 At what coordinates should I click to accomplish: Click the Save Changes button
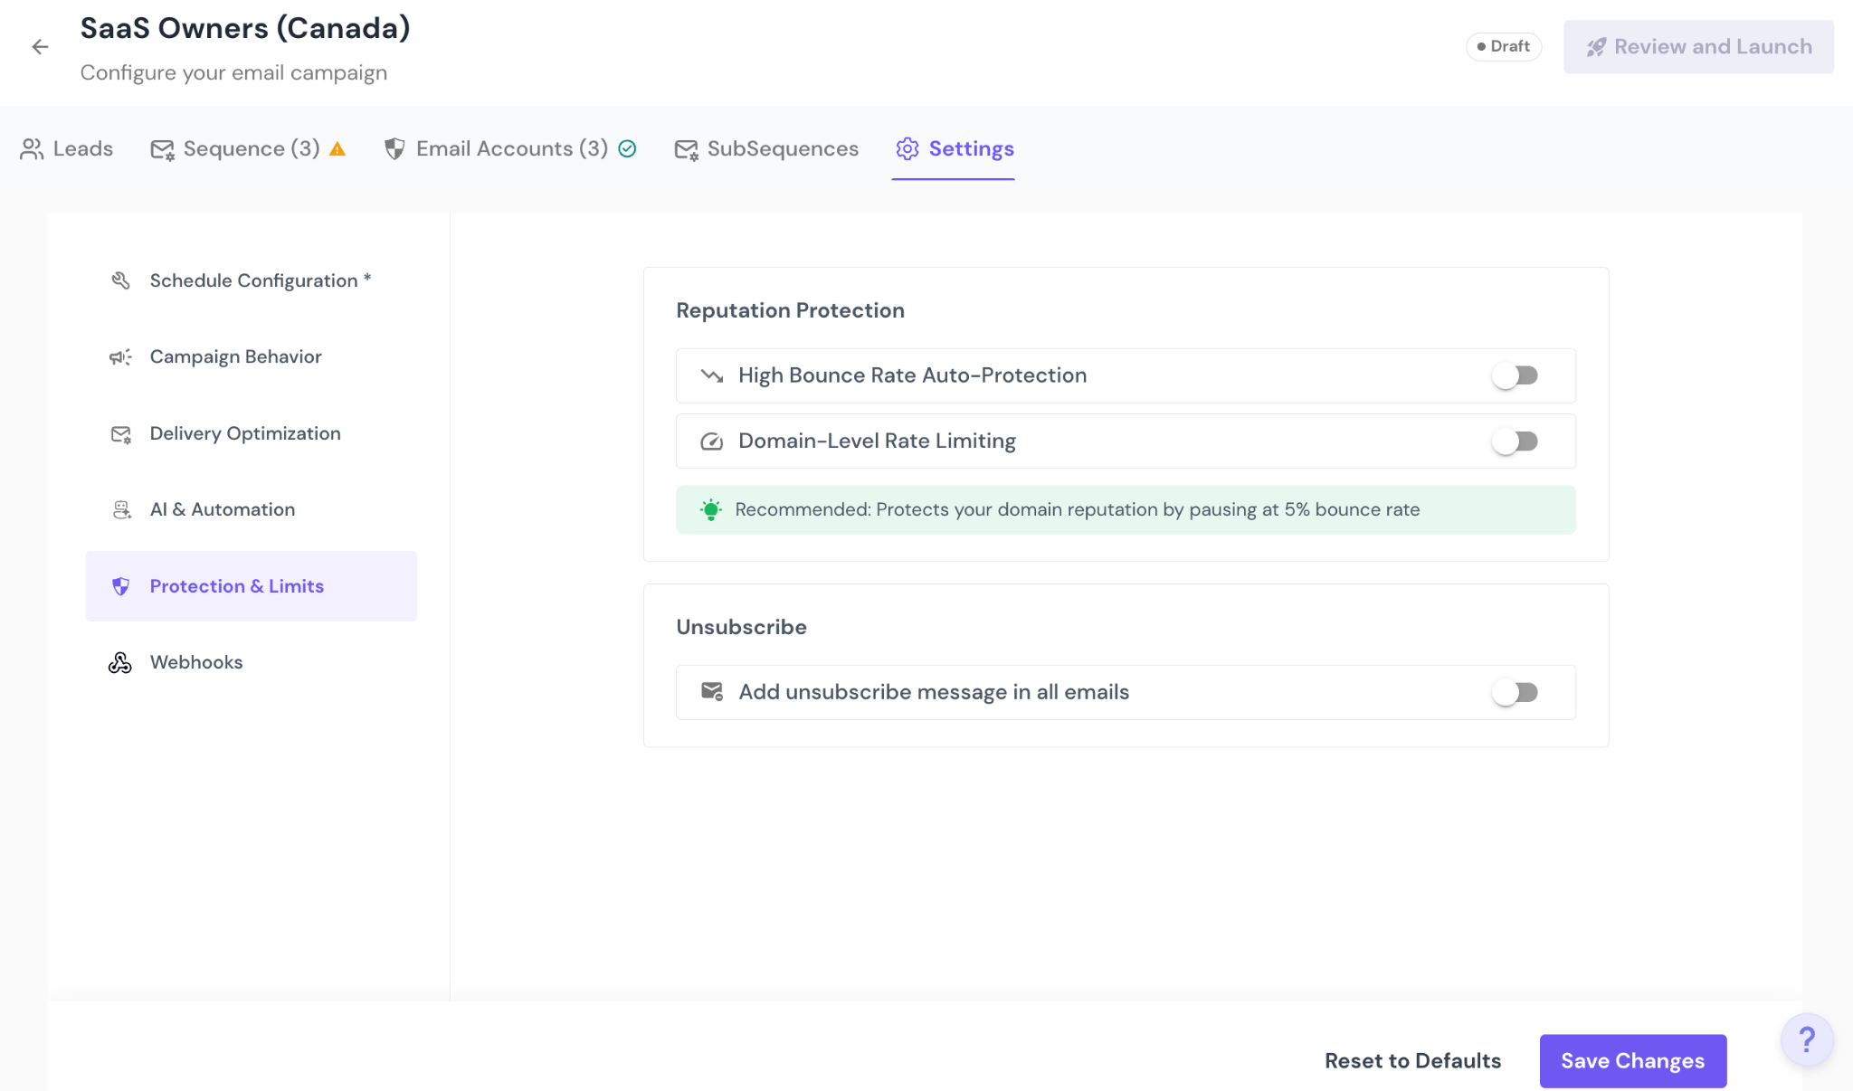coord(1632,1060)
